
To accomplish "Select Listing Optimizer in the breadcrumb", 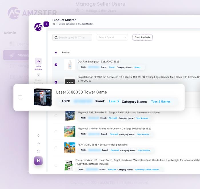I will coord(67,24).
